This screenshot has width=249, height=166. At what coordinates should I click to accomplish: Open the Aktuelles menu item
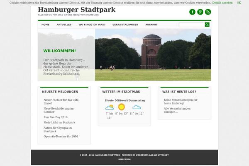pos(64,24)
